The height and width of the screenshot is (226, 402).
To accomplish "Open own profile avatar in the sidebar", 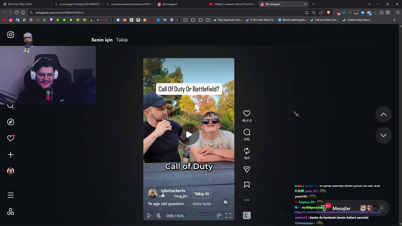I will coord(11,171).
